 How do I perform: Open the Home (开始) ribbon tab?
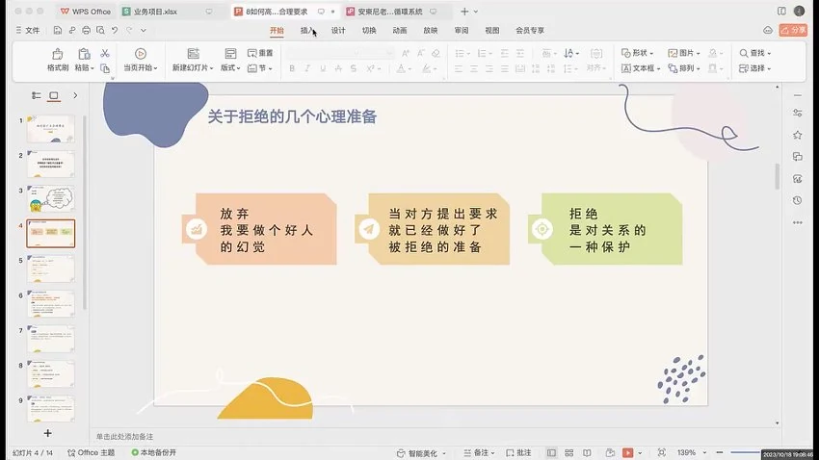pyautogui.click(x=277, y=30)
